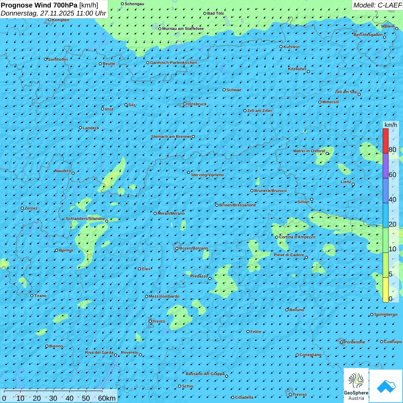
Task: Click the yellow 0–5 km/h legend segment
Action: click(x=385, y=290)
